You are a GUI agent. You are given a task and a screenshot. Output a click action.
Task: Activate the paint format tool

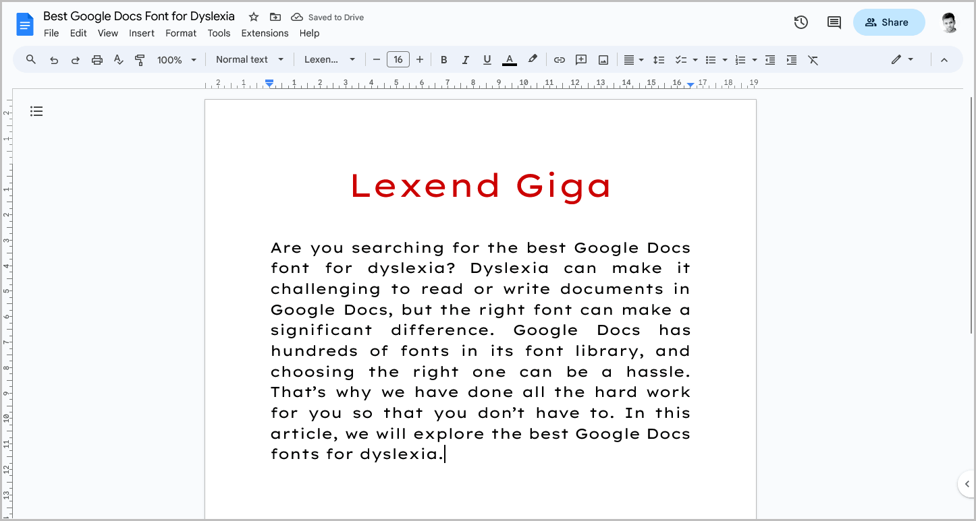coord(140,60)
